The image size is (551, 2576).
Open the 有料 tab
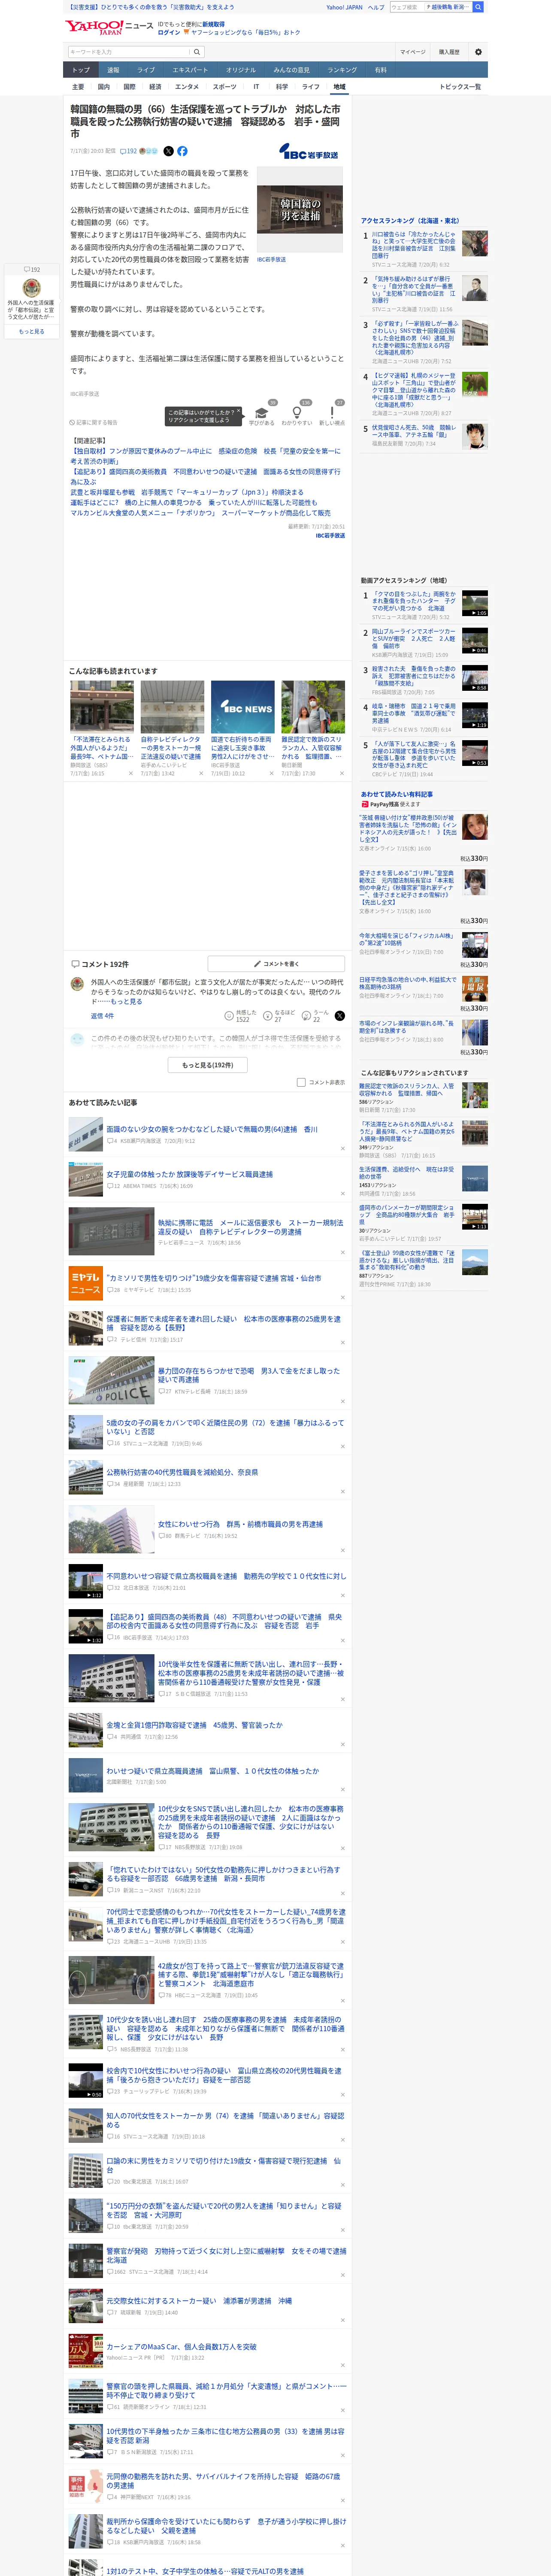tap(380, 70)
